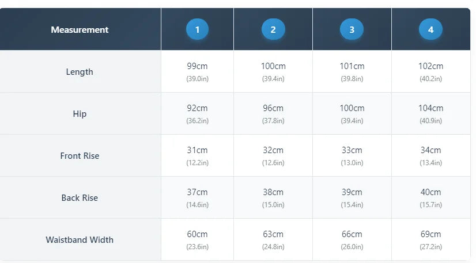Click the 34cm front rise cell
This screenshot has width=476, height=263.
tap(431, 156)
